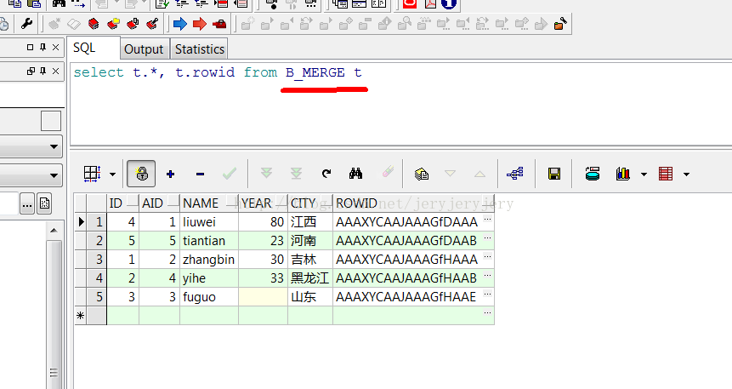This screenshot has width=732, height=389.
Task: Click the green database connect icon
Action: [x=593, y=174]
